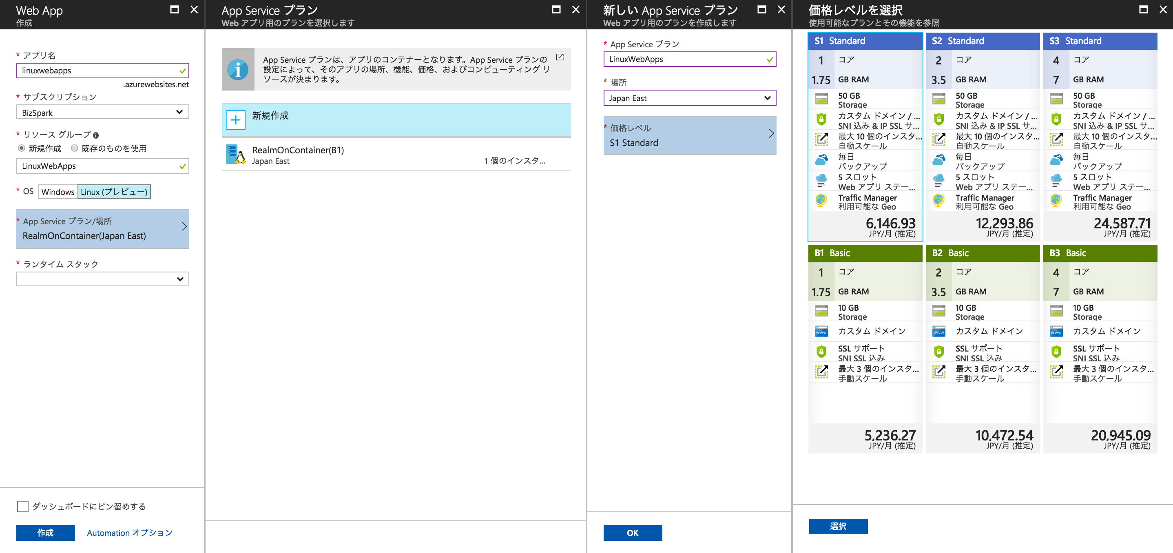
Task: Expand App Service プラン/場所 selector
Action: (x=103, y=228)
